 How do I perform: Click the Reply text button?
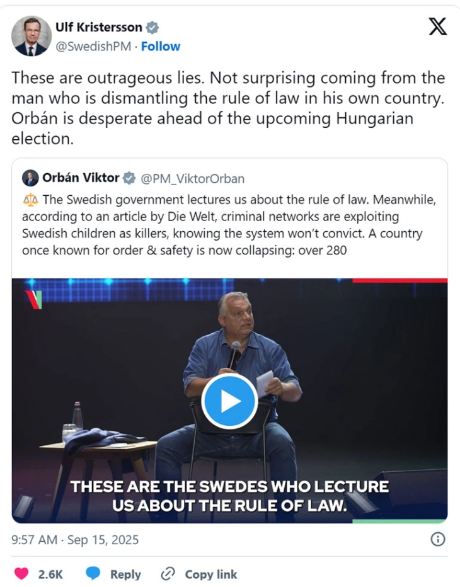[x=125, y=574]
